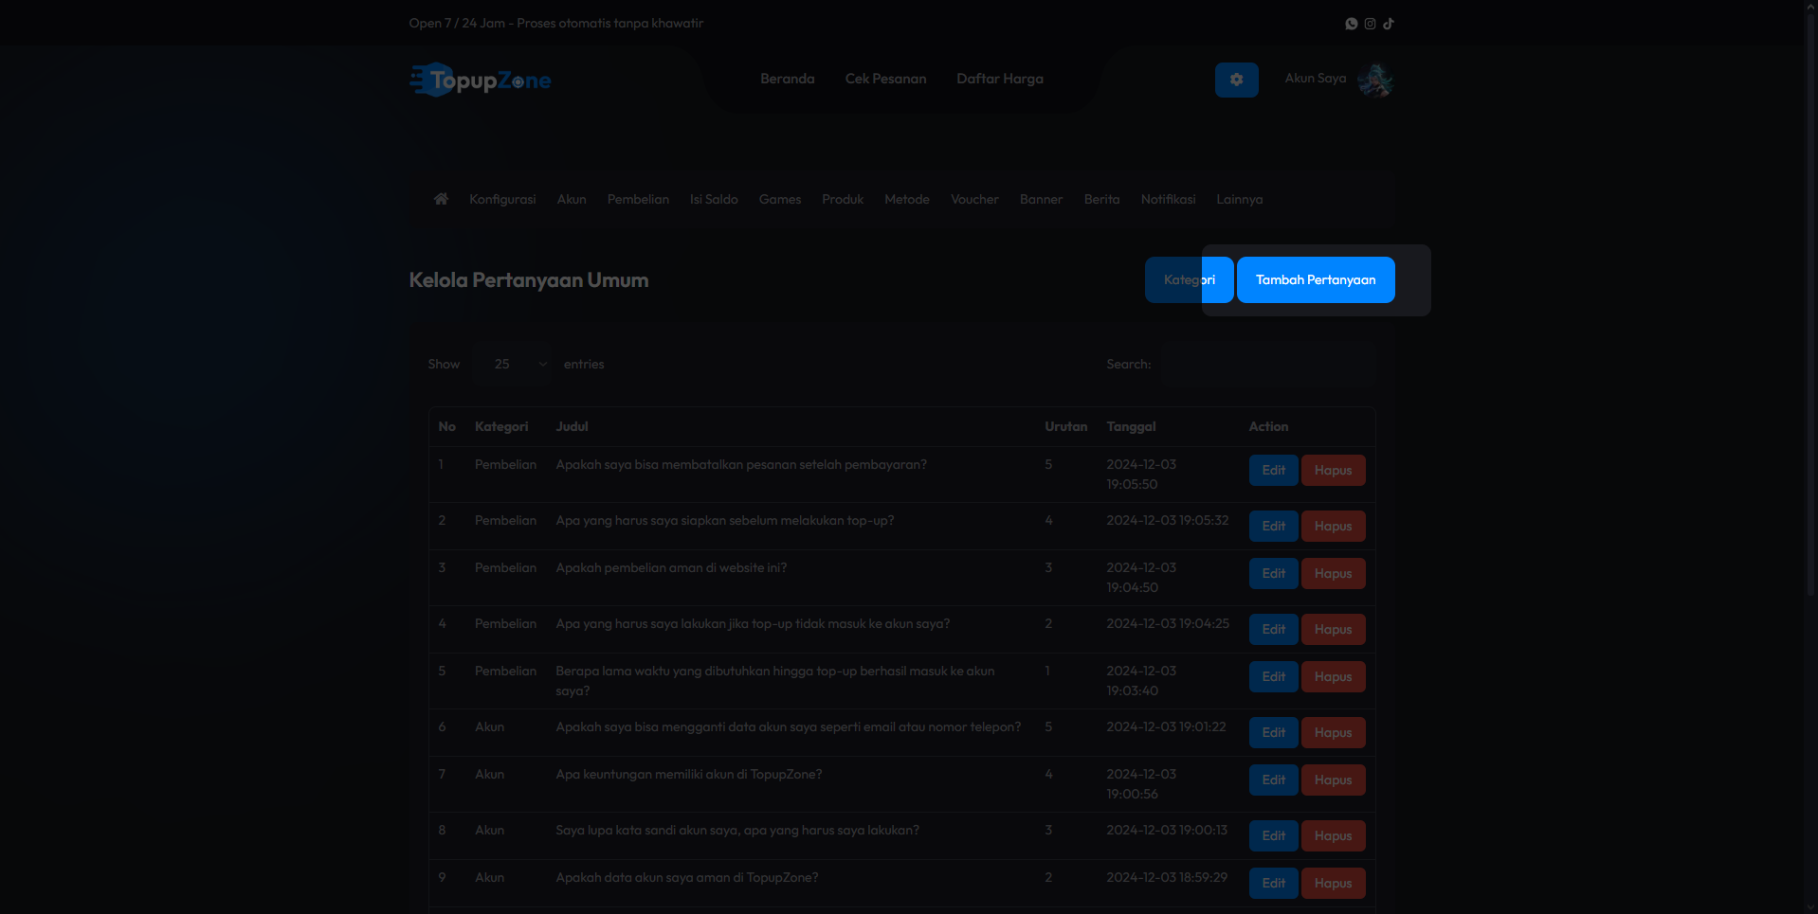The height and width of the screenshot is (914, 1818).
Task: Open the Produk admin menu
Action: pyautogui.click(x=843, y=199)
